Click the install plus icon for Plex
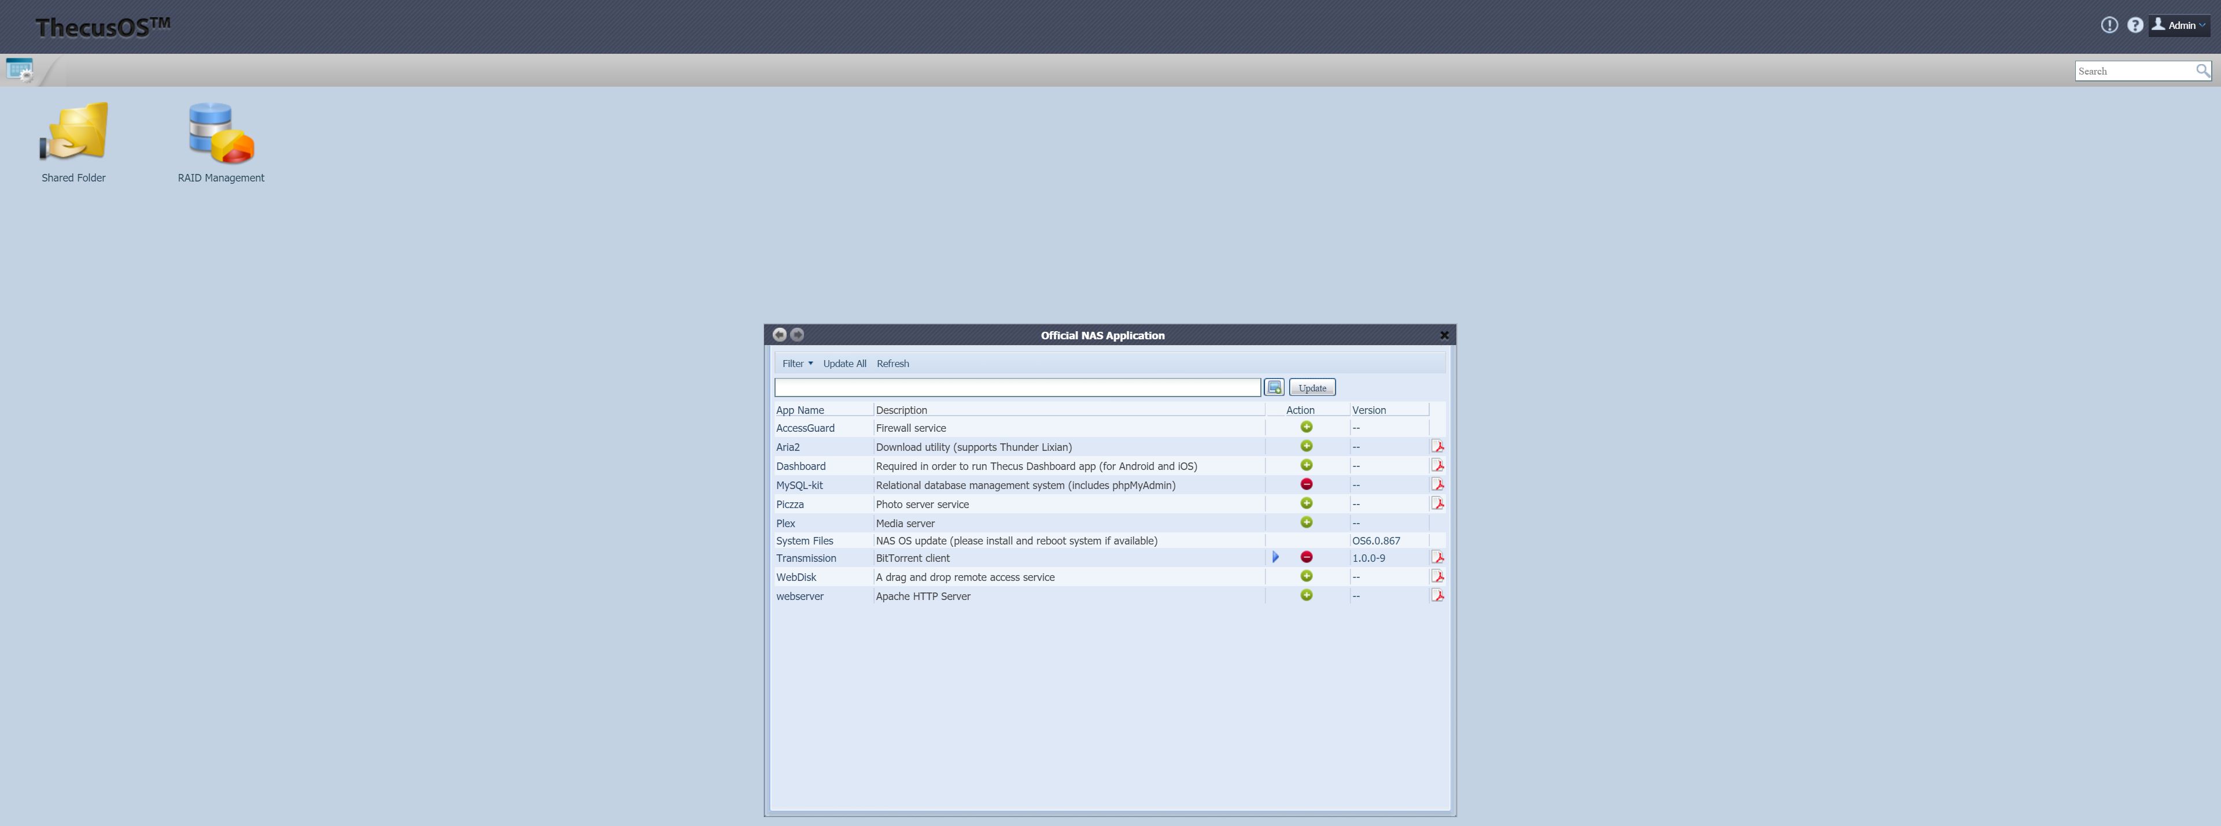The height and width of the screenshot is (826, 2221). [1306, 523]
